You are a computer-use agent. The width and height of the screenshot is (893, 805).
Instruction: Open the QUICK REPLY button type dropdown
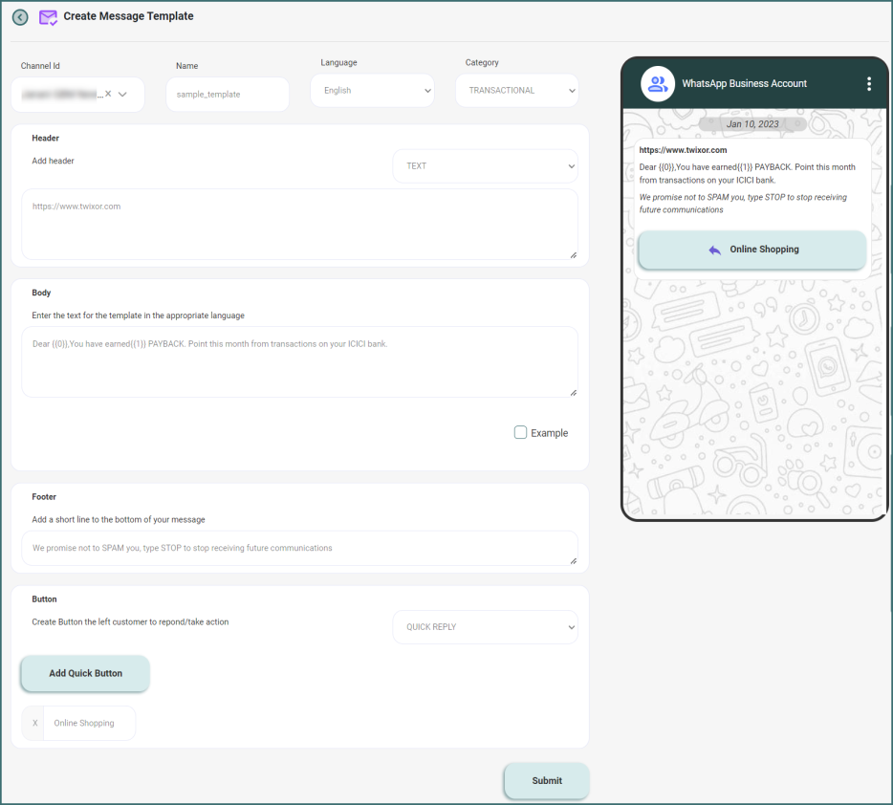pos(485,627)
